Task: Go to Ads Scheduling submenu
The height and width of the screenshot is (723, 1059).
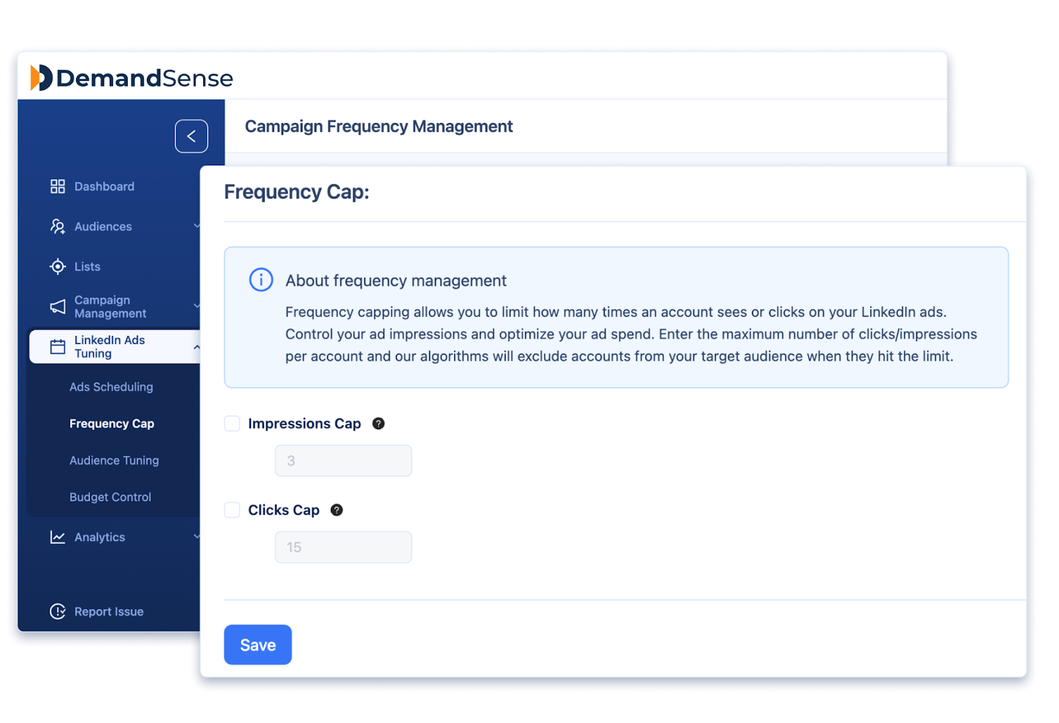Action: pos(111,387)
